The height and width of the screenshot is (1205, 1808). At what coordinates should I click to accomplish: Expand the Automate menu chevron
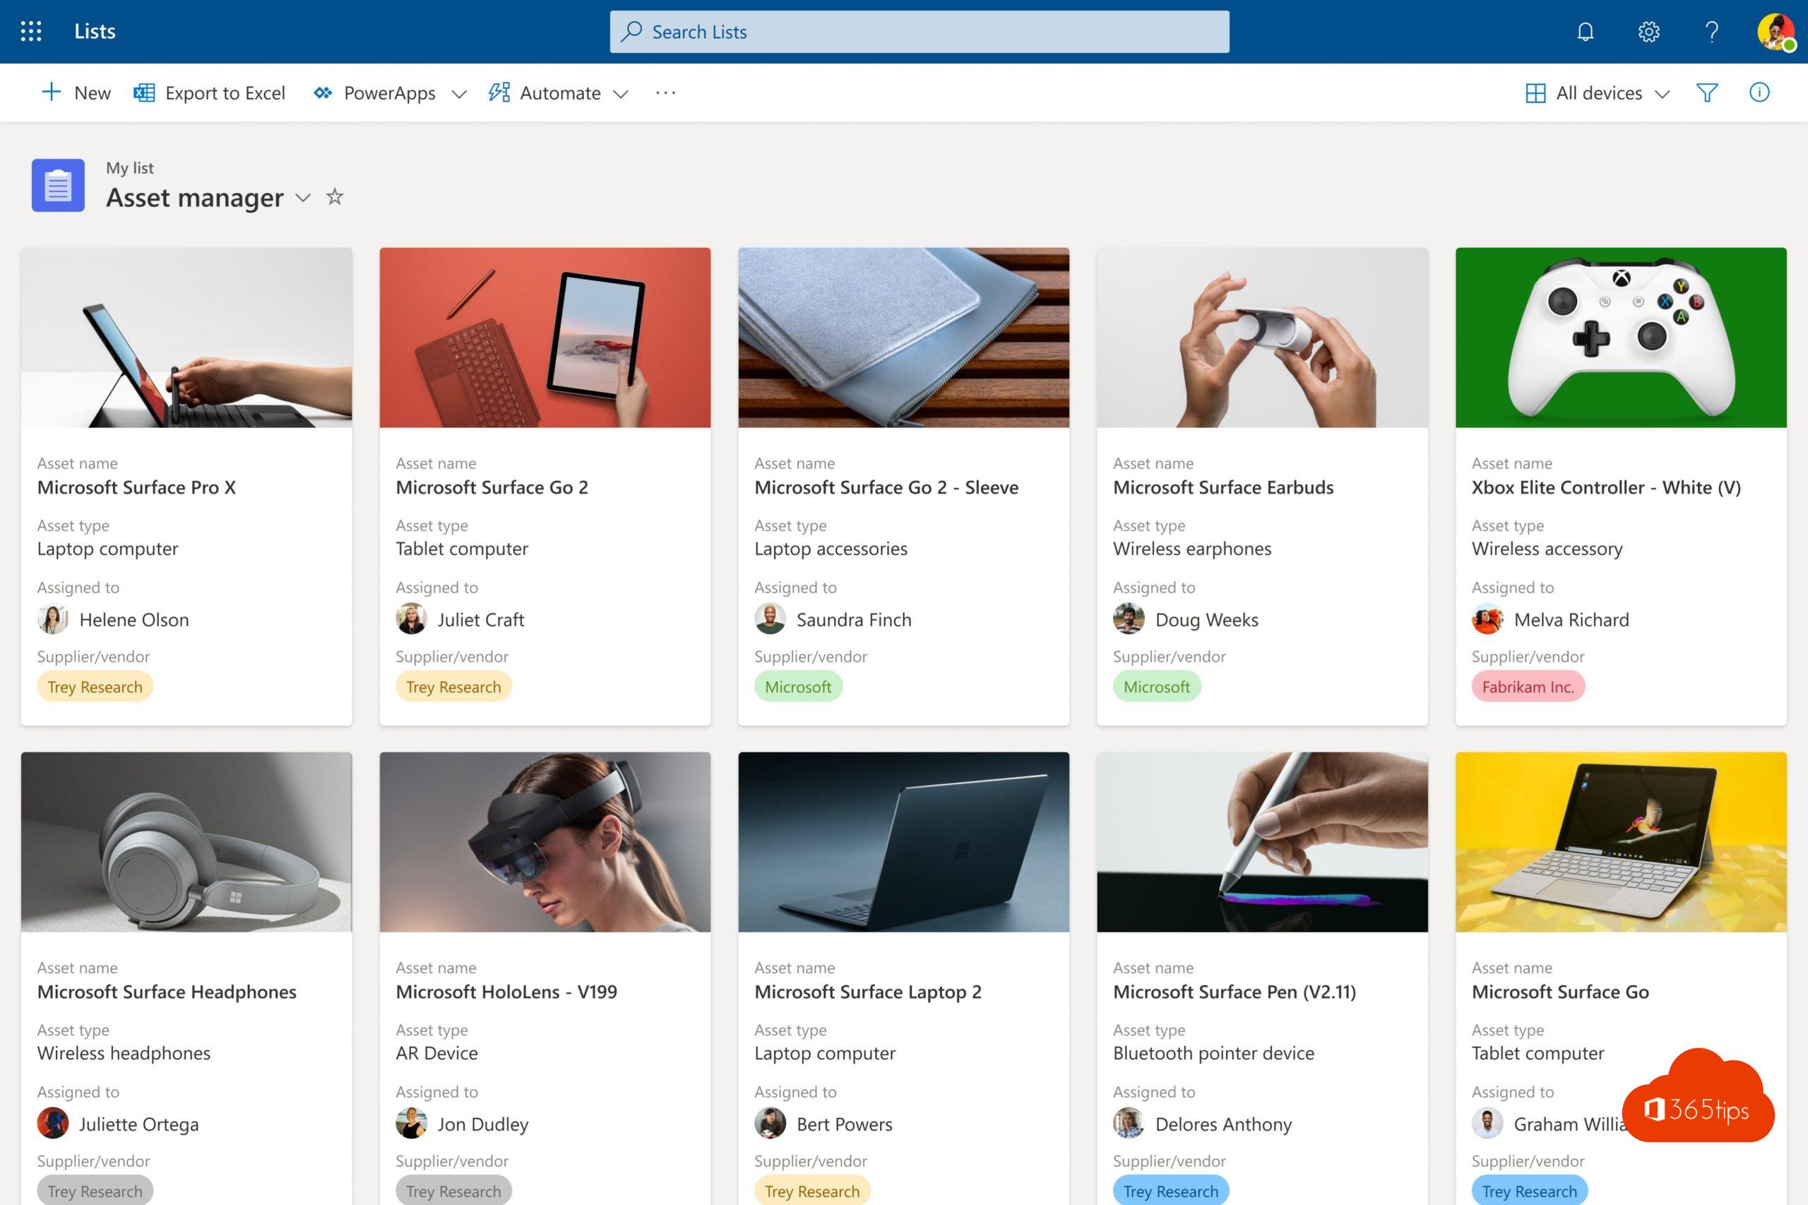[621, 93]
